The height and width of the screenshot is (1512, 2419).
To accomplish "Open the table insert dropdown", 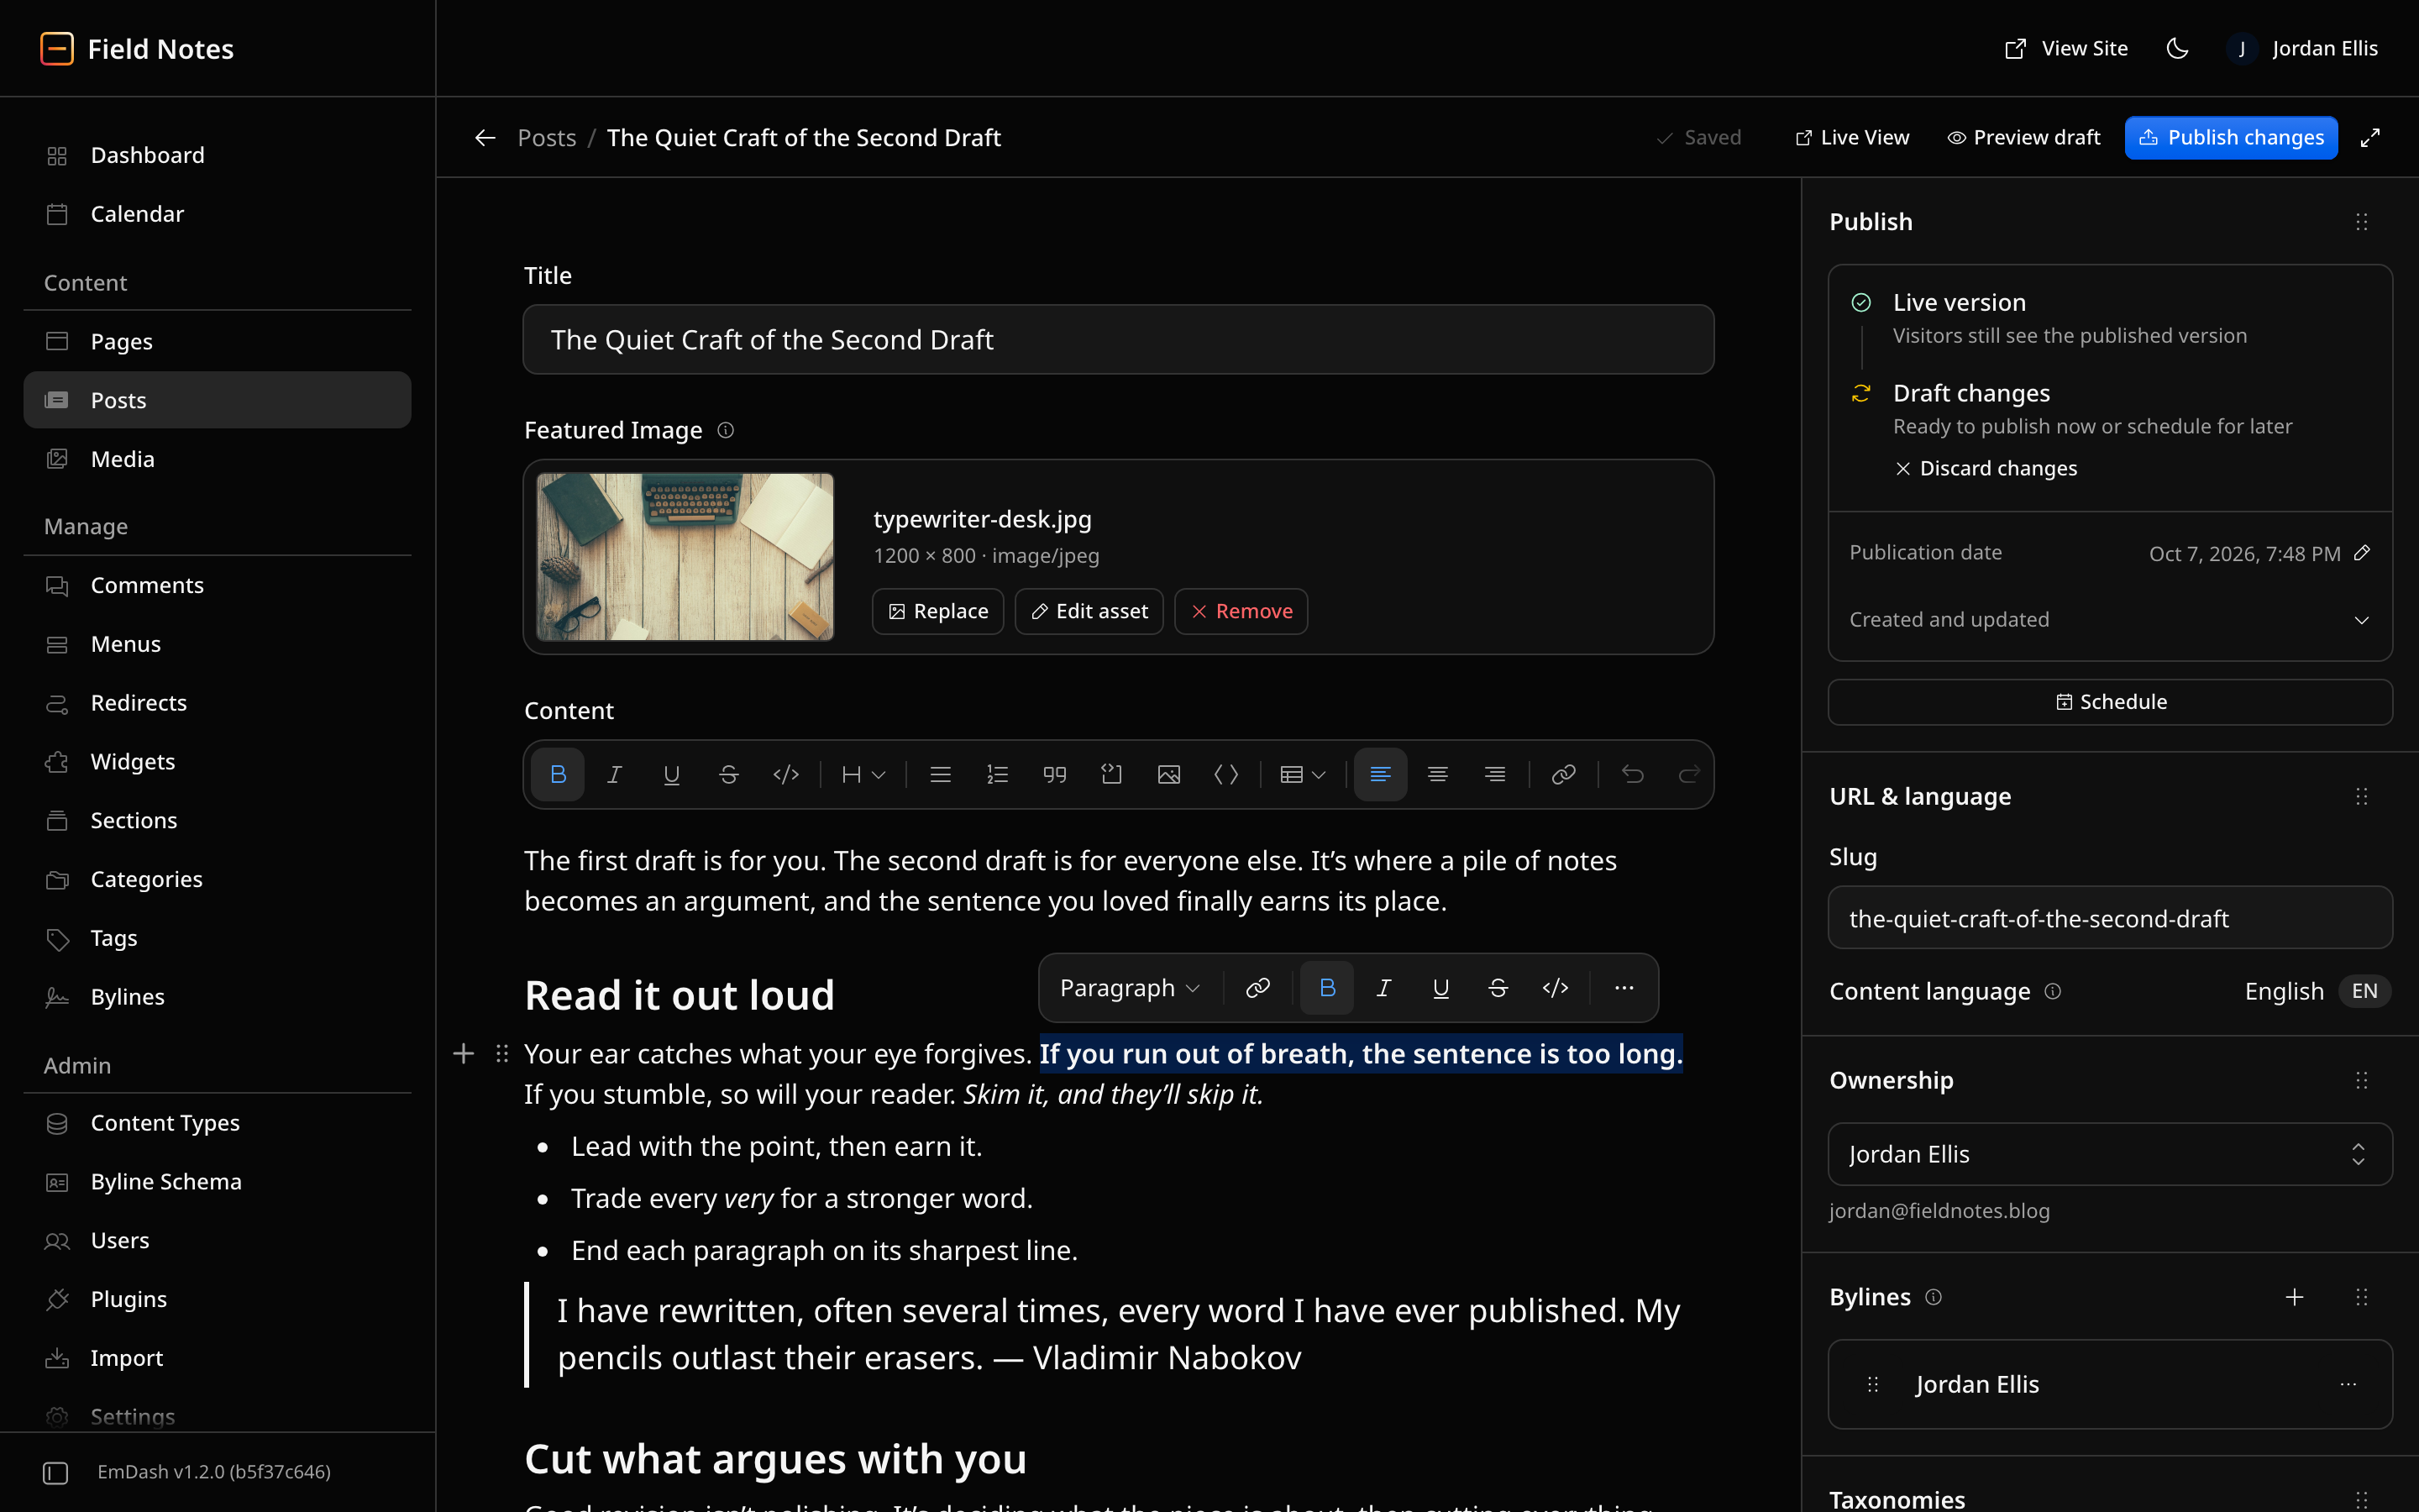I will 1304,774.
